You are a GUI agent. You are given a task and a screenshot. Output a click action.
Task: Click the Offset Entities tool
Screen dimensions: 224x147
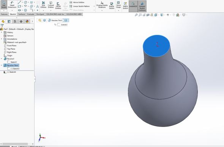point(58,6)
